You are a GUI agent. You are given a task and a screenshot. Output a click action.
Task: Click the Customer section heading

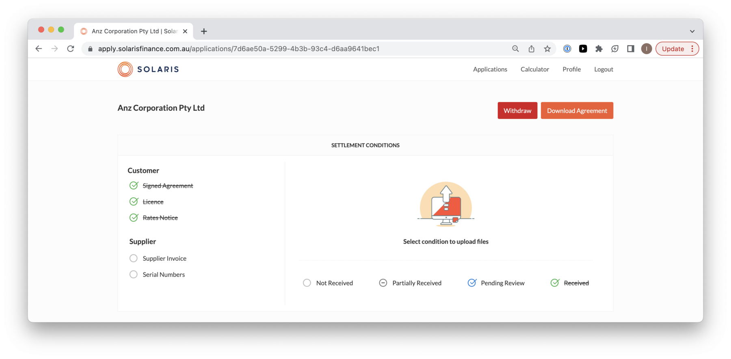[x=143, y=171]
